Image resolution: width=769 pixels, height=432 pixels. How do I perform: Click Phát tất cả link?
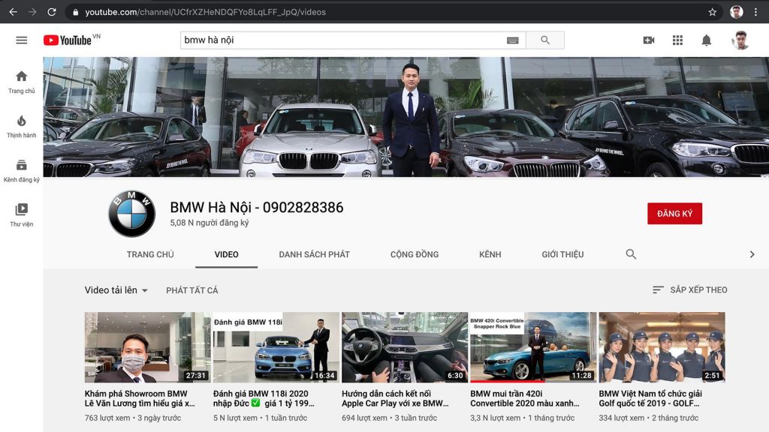(x=192, y=290)
